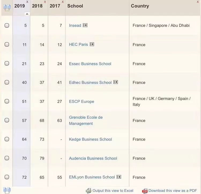Open the EMLyon Business School profile icon
The height and width of the screenshot is (194, 201).
(119, 177)
